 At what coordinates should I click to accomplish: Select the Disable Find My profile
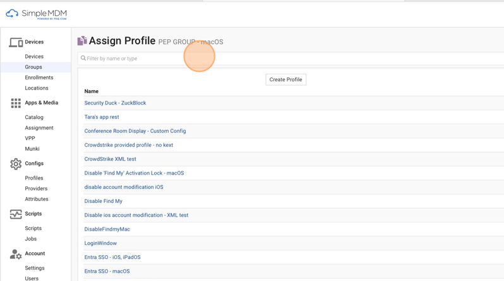click(103, 201)
